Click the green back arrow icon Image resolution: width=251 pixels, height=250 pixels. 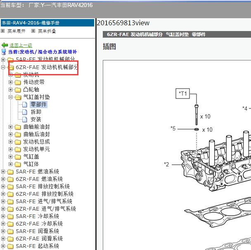(x=5, y=45)
